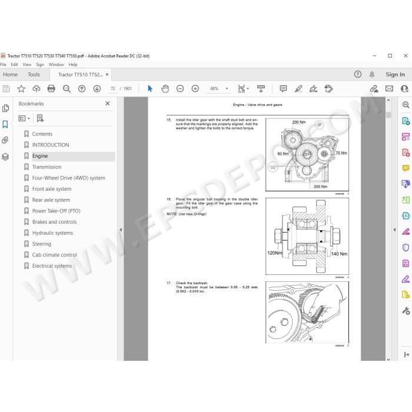Click the page number field
Viewport: 412px width, 412px height.
click(113, 89)
